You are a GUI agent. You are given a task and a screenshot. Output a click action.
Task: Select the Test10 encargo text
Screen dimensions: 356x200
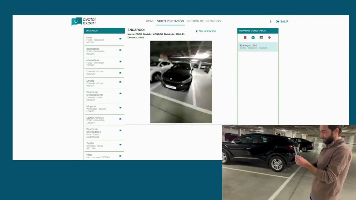coord(95,146)
